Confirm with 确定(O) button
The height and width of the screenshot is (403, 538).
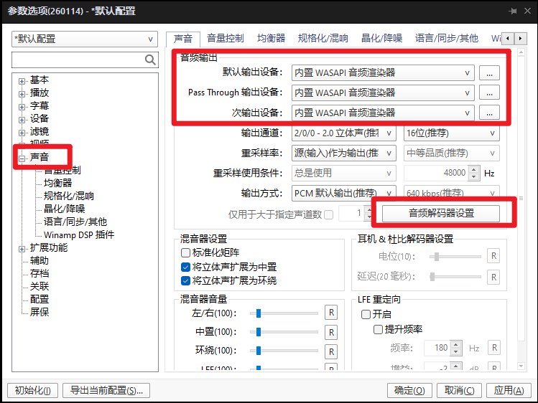(409, 390)
